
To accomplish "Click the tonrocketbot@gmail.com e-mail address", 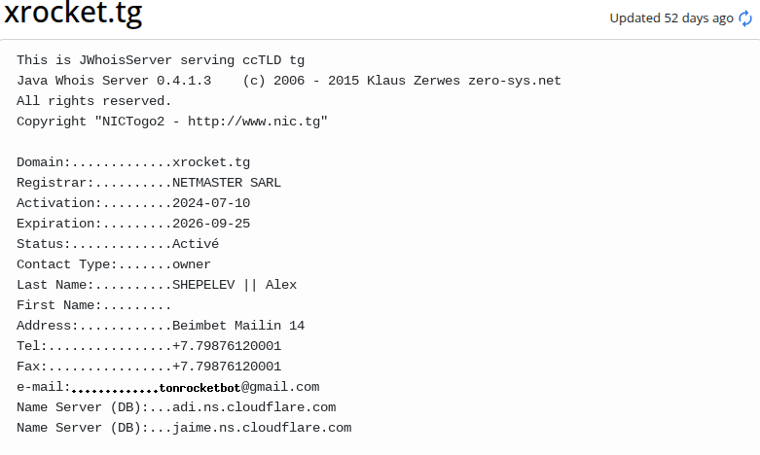I will tap(239, 387).
